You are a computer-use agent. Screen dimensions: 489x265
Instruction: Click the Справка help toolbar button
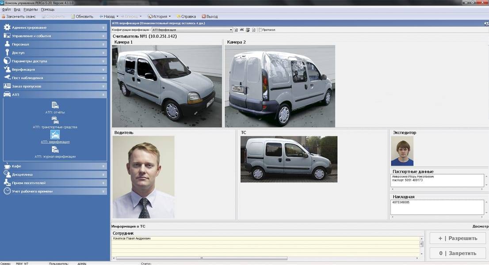coord(186,16)
